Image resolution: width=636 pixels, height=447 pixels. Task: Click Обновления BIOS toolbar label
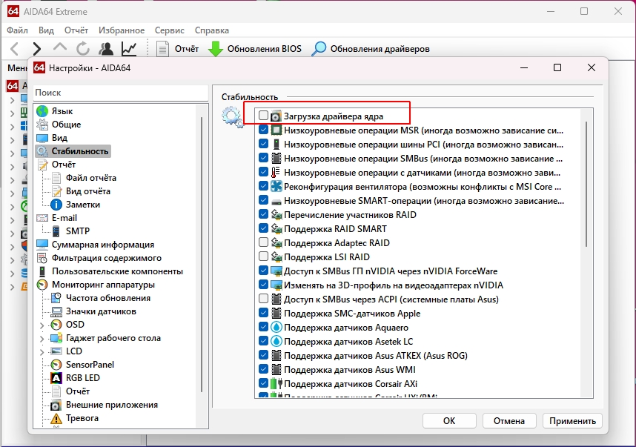click(265, 49)
